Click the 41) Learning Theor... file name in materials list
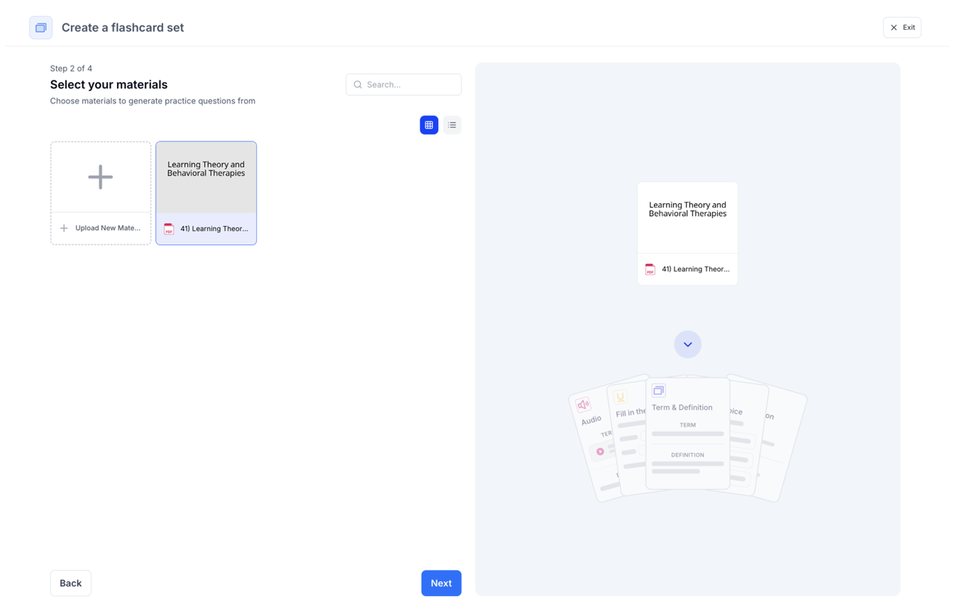956x603 pixels. tap(214, 229)
